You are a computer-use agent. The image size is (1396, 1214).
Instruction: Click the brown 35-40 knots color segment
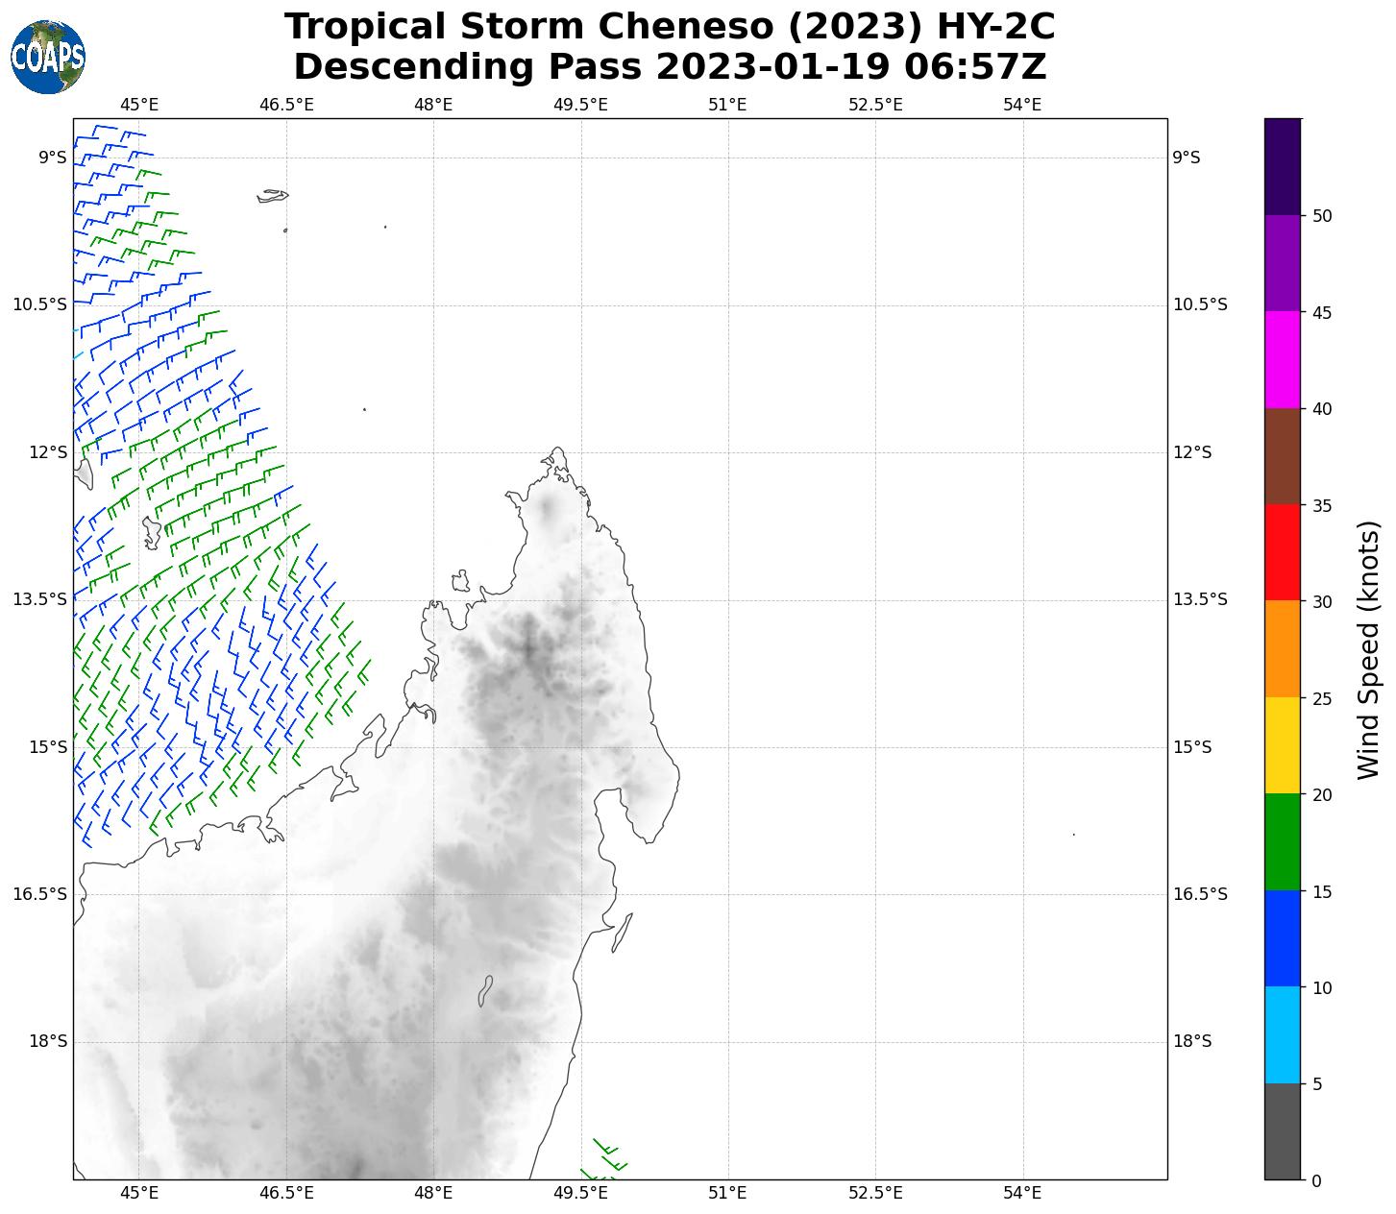point(1282,456)
